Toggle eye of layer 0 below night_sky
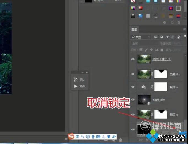 [x=133, y=114]
